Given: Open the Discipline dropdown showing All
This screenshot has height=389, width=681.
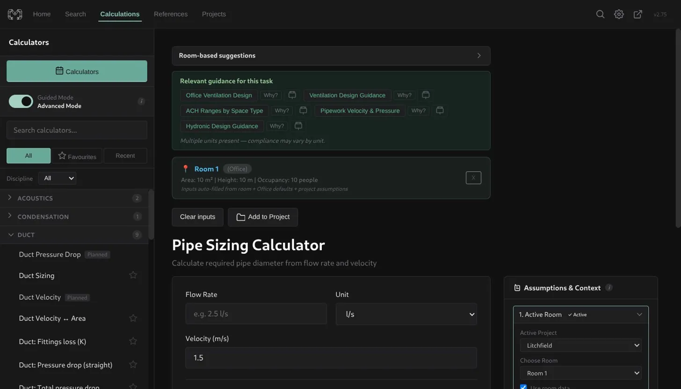Looking at the screenshot, I should click(x=57, y=178).
